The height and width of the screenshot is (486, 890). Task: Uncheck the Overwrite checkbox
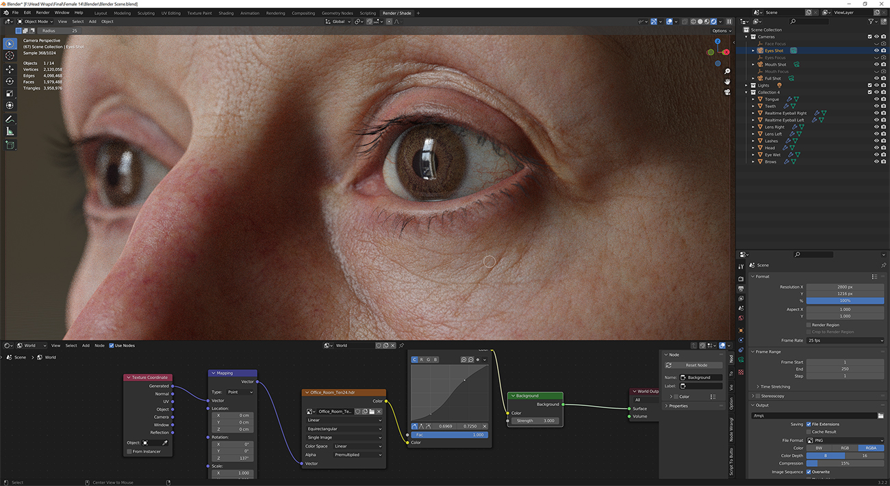pyautogui.click(x=809, y=472)
